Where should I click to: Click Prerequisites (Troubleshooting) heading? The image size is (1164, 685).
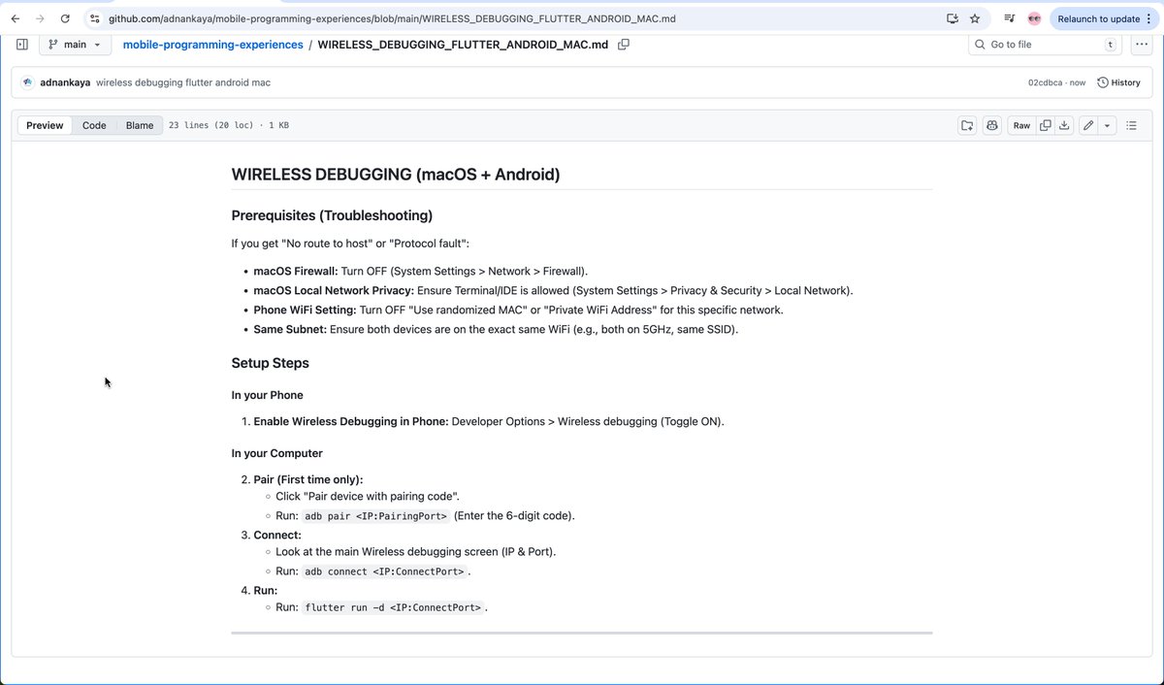(x=332, y=215)
